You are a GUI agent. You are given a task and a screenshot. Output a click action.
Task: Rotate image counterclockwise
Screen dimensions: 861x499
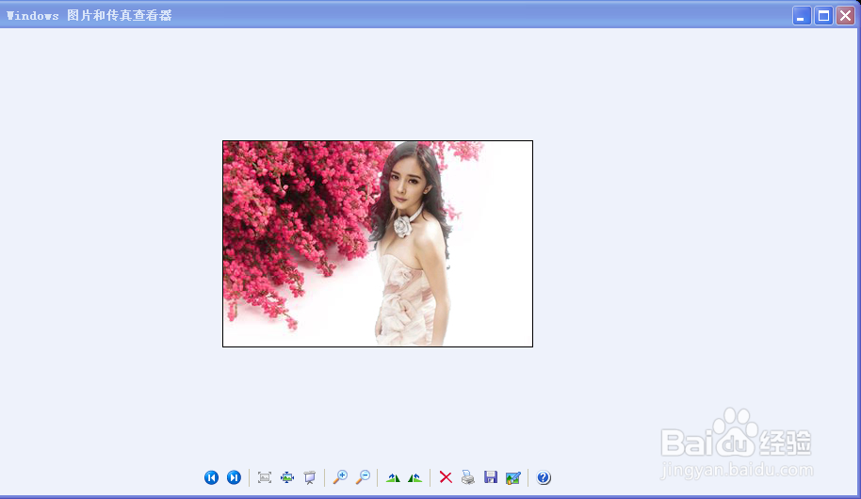tap(415, 477)
